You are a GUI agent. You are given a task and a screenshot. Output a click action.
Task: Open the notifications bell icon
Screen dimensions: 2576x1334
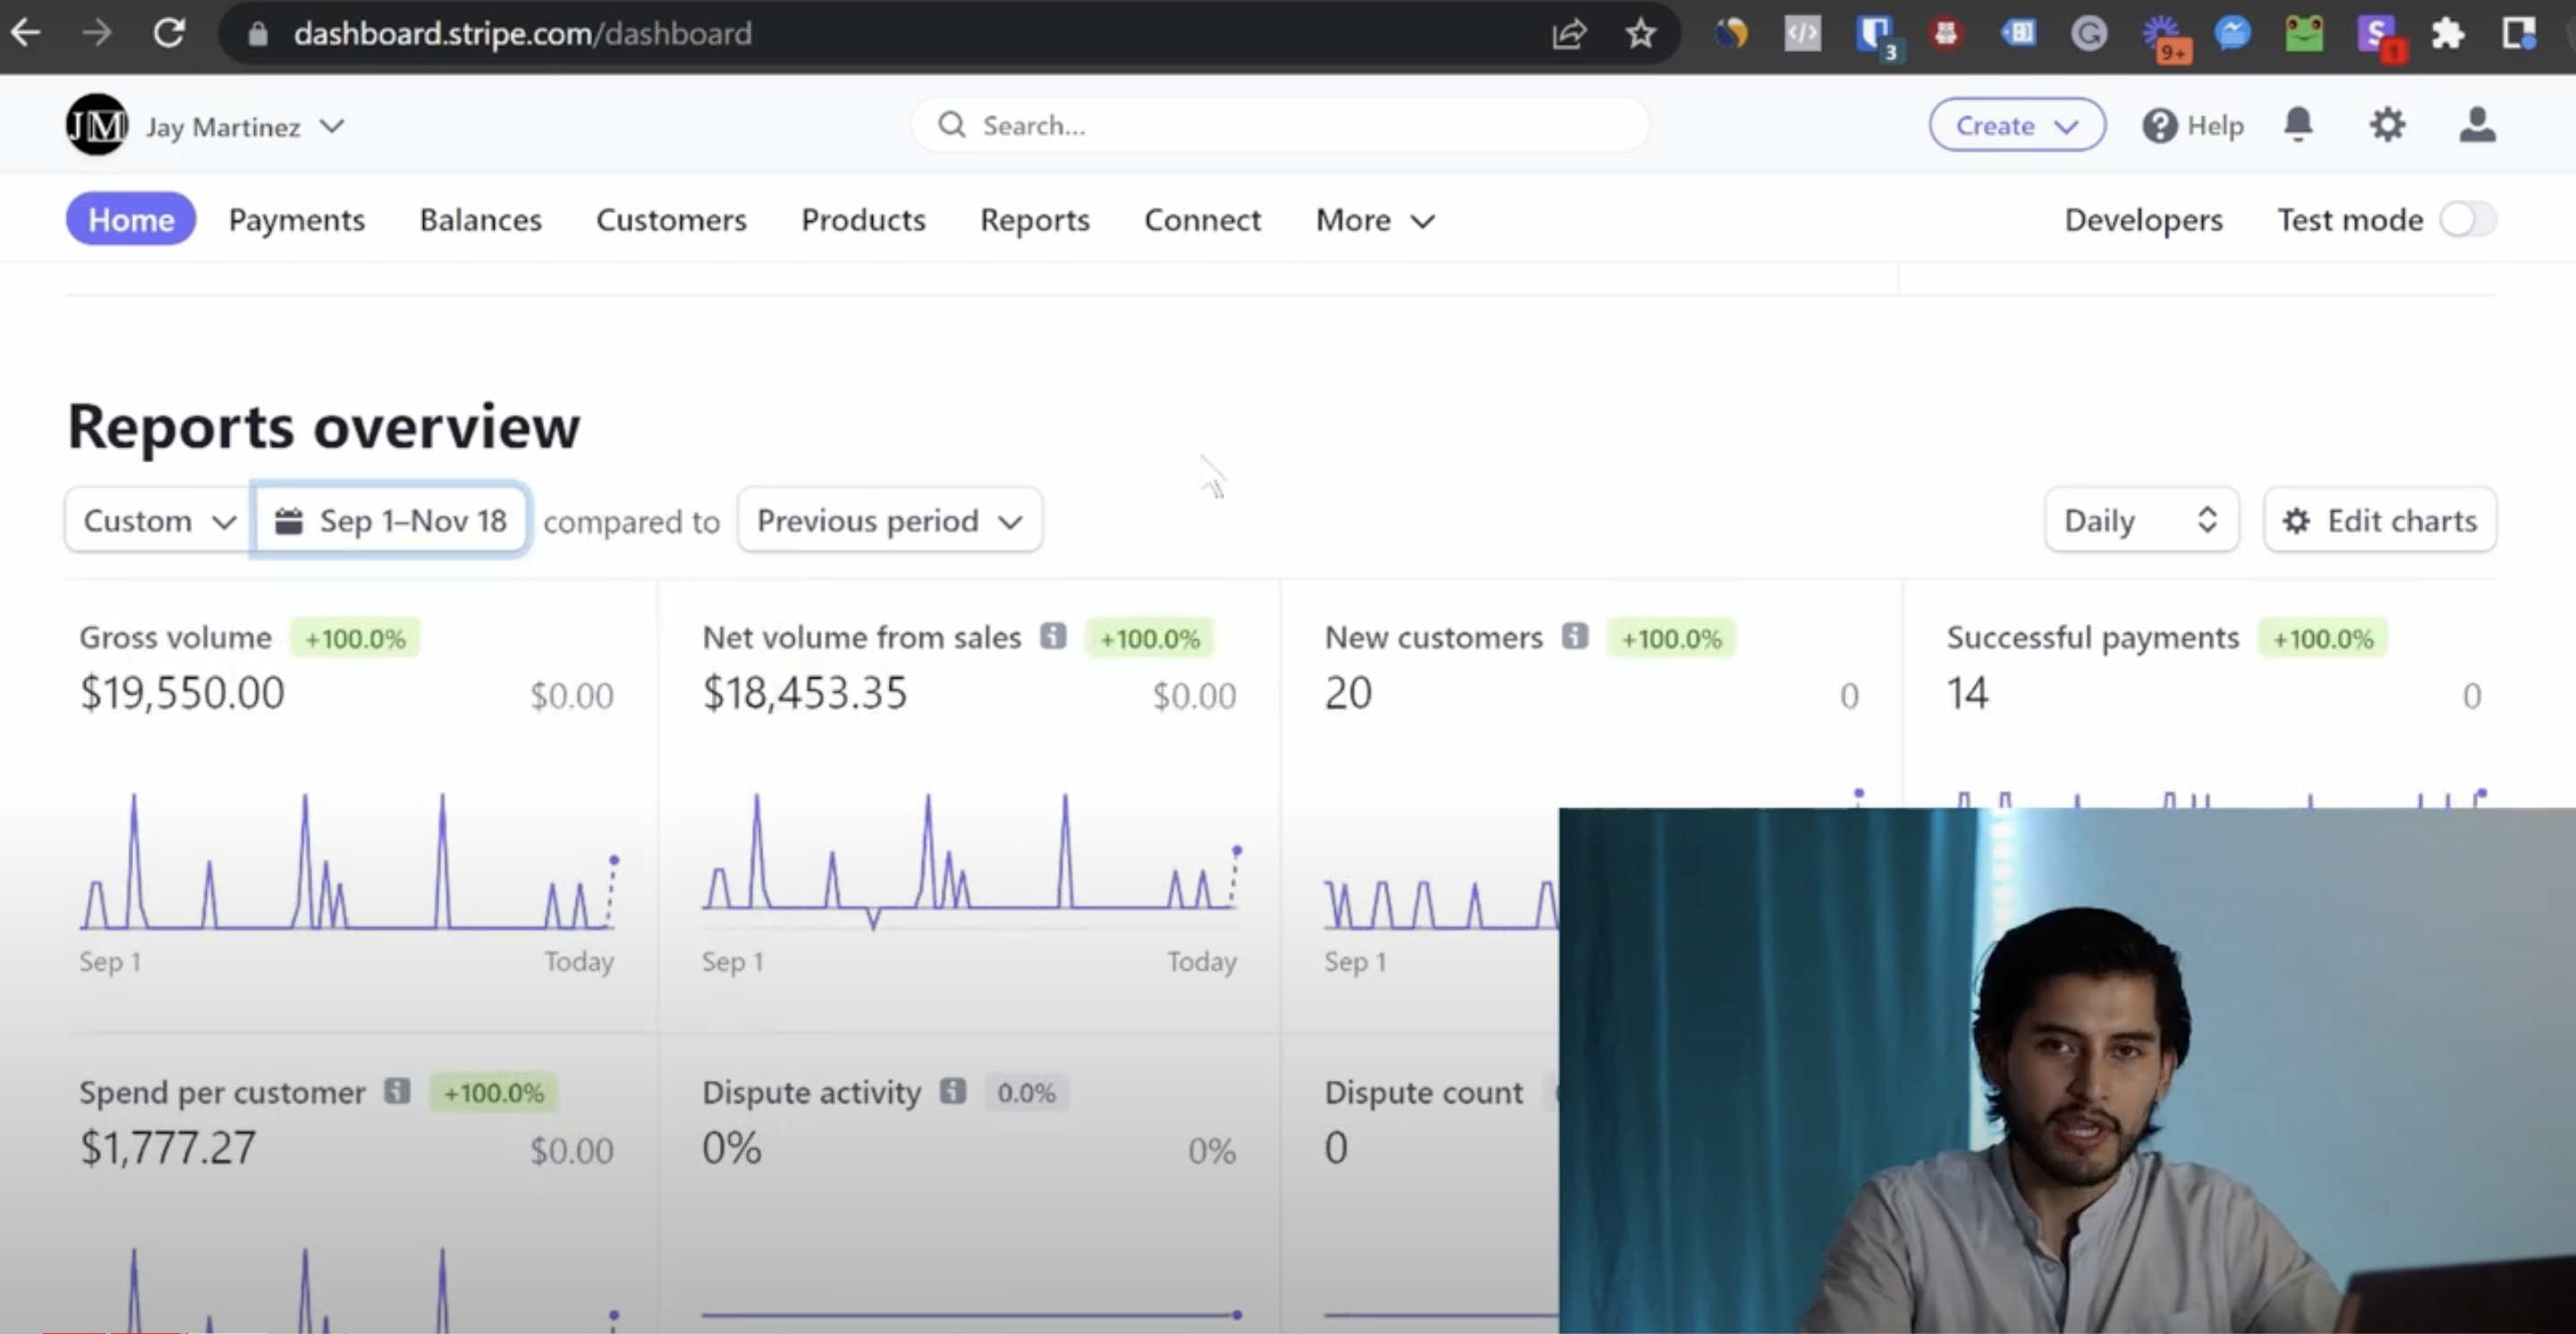2298,125
